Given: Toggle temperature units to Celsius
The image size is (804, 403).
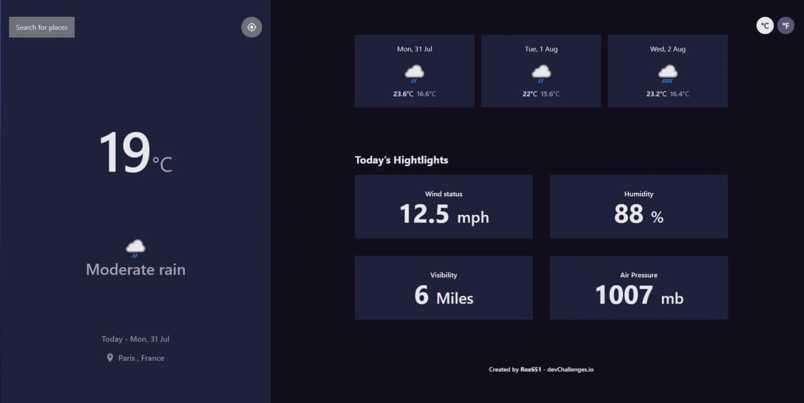Looking at the screenshot, I should tap(764, 25).
